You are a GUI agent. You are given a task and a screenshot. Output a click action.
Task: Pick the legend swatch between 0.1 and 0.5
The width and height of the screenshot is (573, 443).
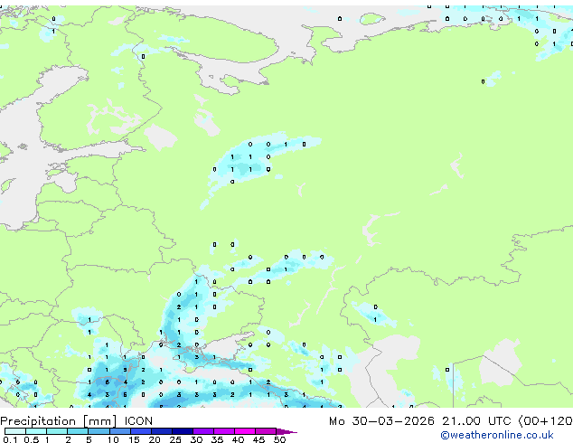point(15,431)
